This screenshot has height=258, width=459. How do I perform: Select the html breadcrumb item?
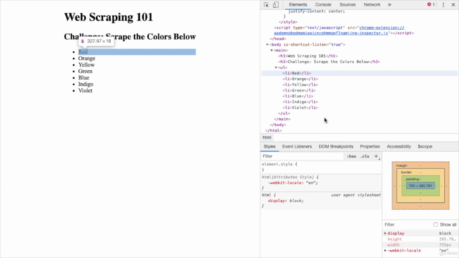267,138
